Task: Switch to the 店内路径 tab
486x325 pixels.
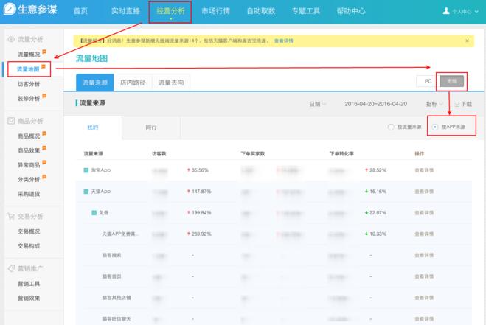Action: (133, 83)
